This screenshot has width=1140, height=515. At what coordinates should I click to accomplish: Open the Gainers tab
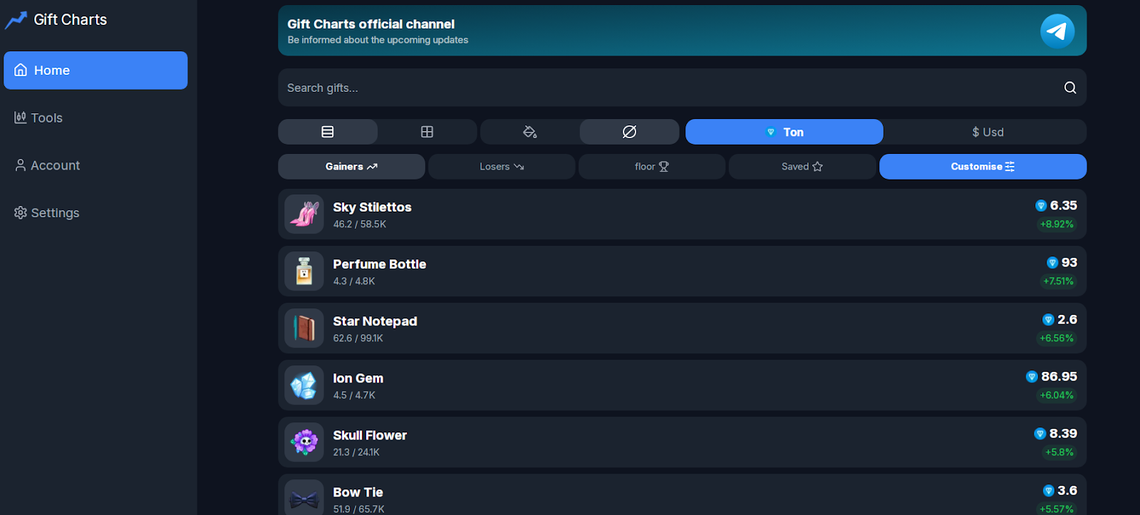[352, 167]
